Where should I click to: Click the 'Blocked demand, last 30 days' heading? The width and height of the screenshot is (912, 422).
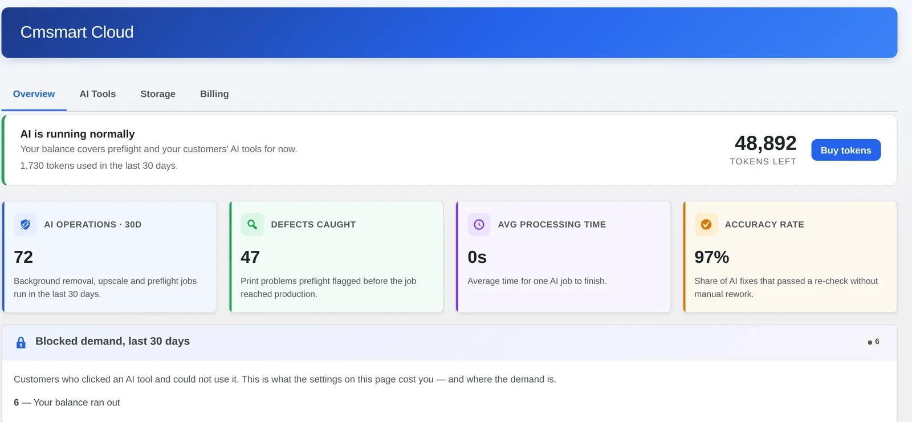click(x=112, y=341)
